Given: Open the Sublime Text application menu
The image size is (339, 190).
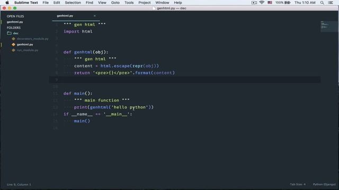Looking at the screenshot, I should (x=26, y=3).
